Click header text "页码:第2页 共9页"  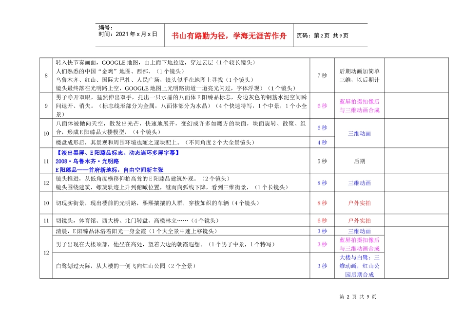pos(322,36)
